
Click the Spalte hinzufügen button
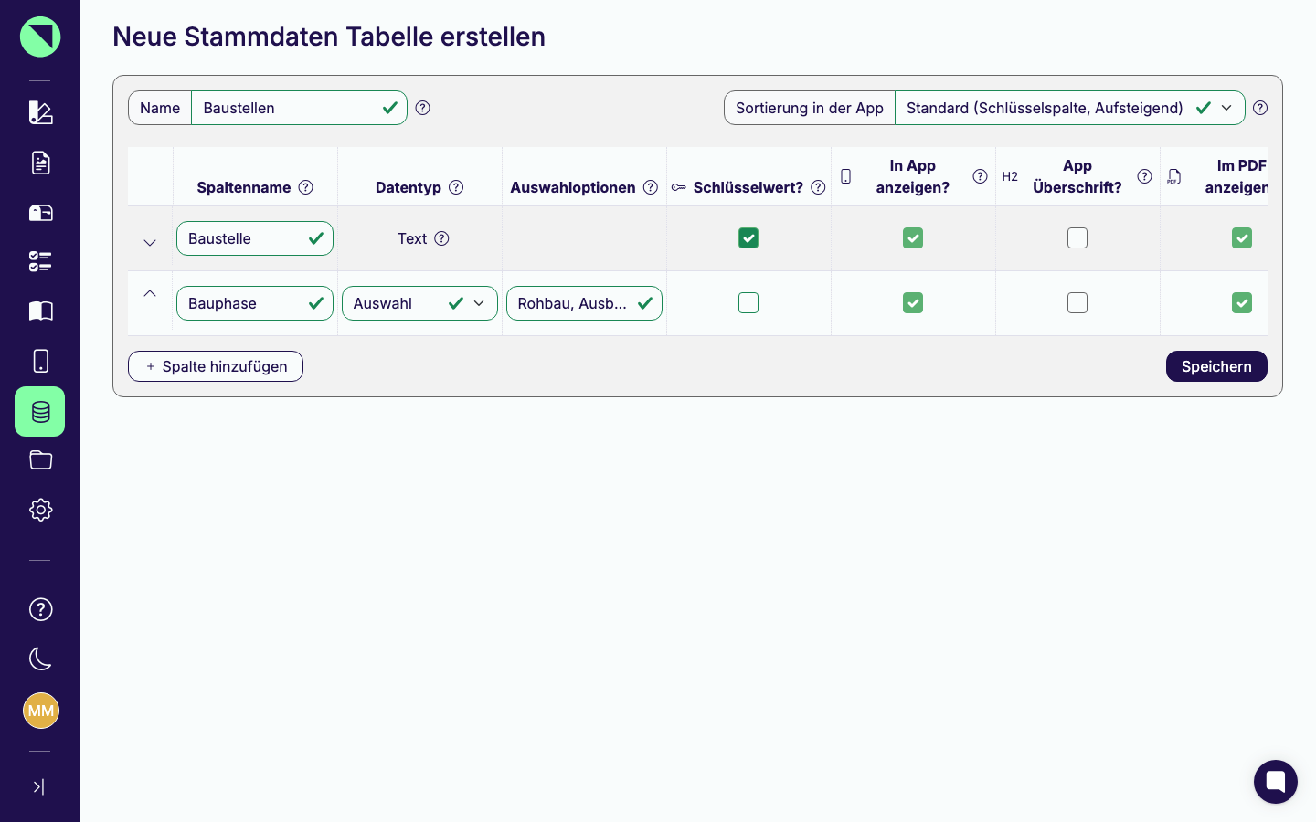click(x=216, y=366)
